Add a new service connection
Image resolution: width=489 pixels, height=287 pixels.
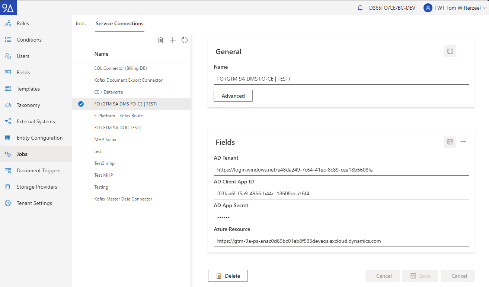(173, 40)
